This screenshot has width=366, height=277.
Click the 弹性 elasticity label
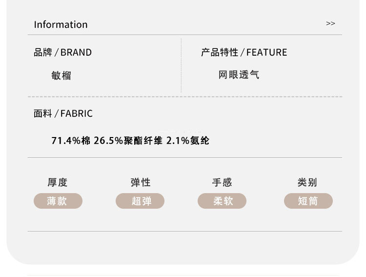(x=140, y=182)
